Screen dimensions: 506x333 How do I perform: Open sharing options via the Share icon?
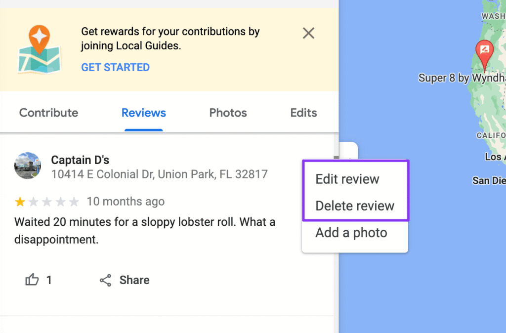point(104,280)
